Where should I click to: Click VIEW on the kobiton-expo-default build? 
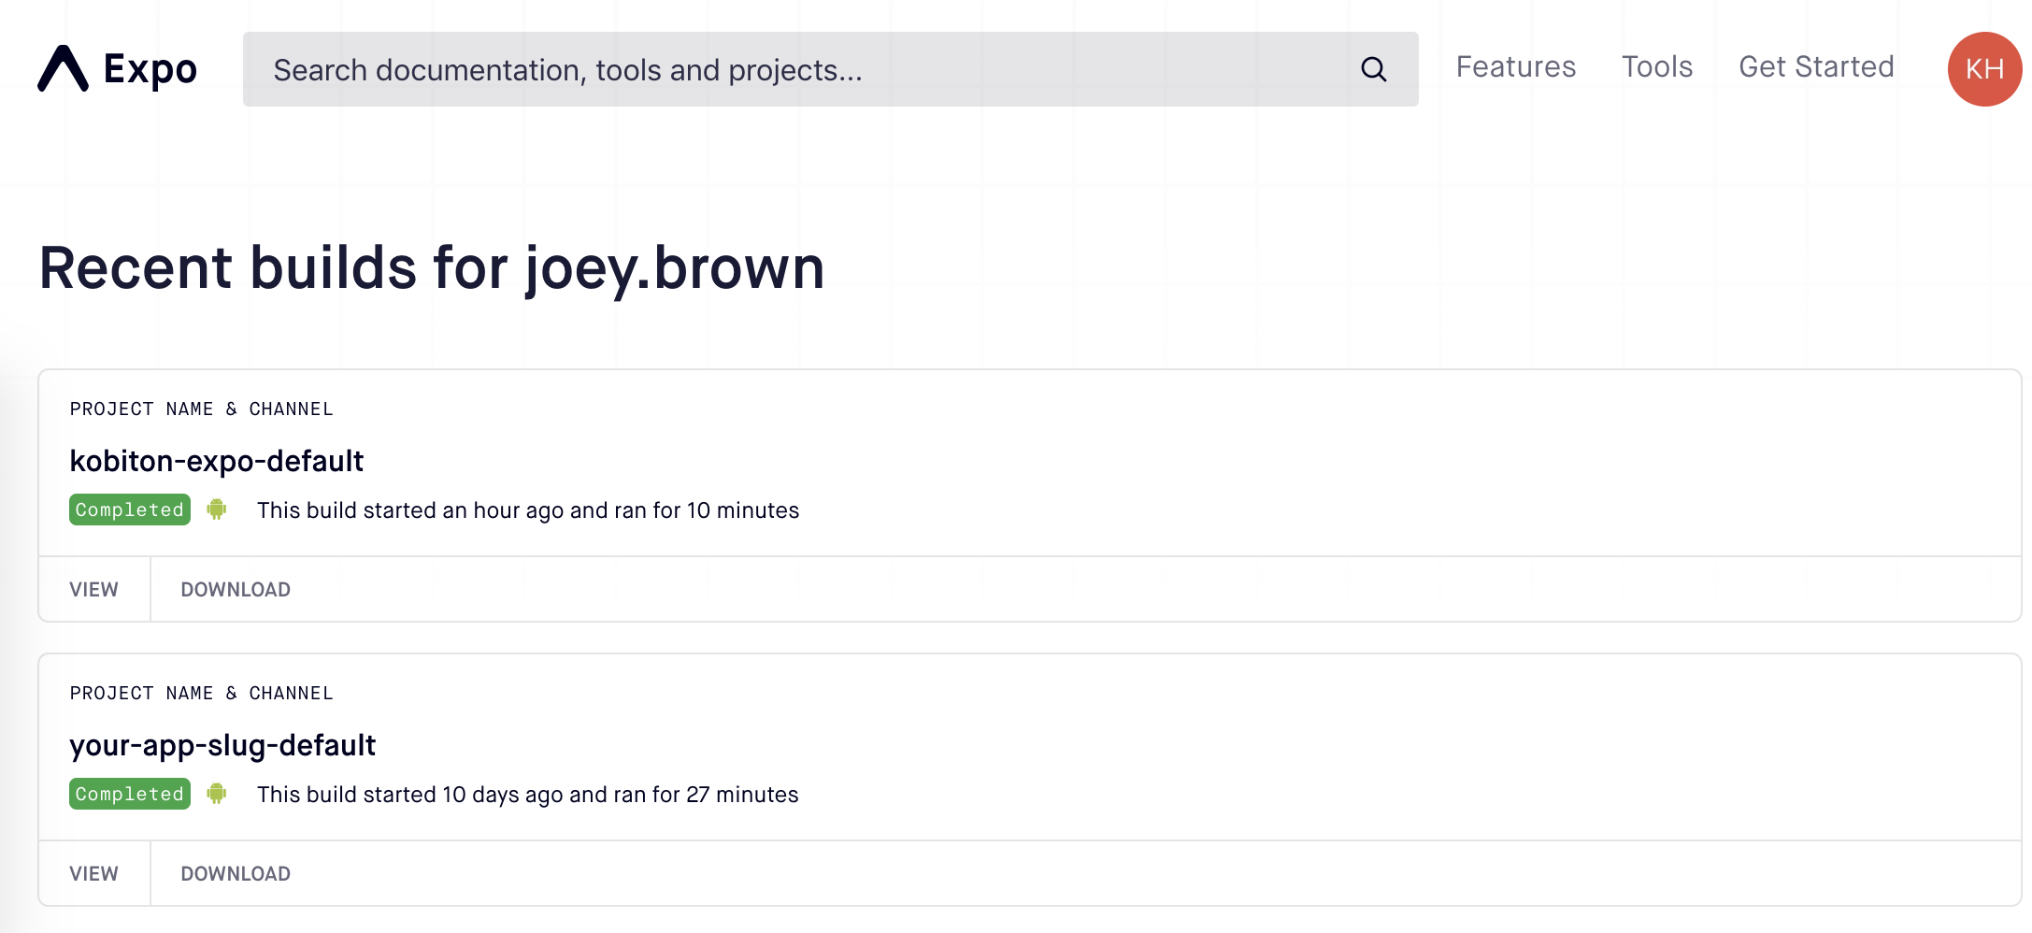[x=93, y=589]
